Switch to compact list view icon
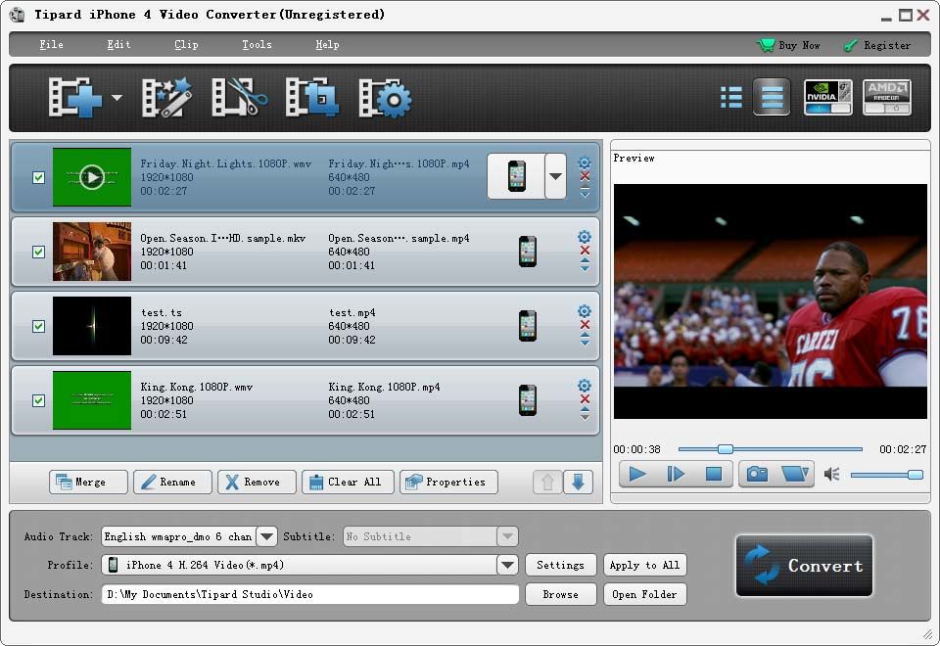Screen dimensions: 940x646 coord(731,97)
